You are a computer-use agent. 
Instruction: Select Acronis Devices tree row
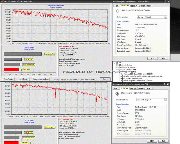(127, 65)
